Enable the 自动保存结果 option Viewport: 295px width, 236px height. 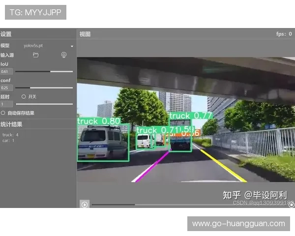[3, 113]
